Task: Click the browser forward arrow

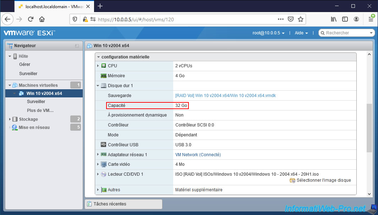Action: (19, 19)
